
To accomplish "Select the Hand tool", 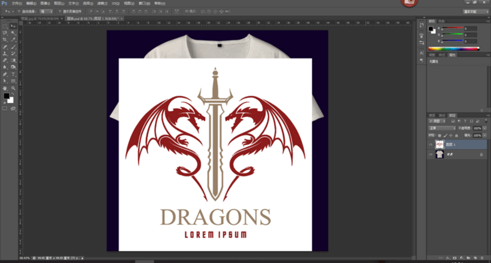I will (x=5, y=88).
